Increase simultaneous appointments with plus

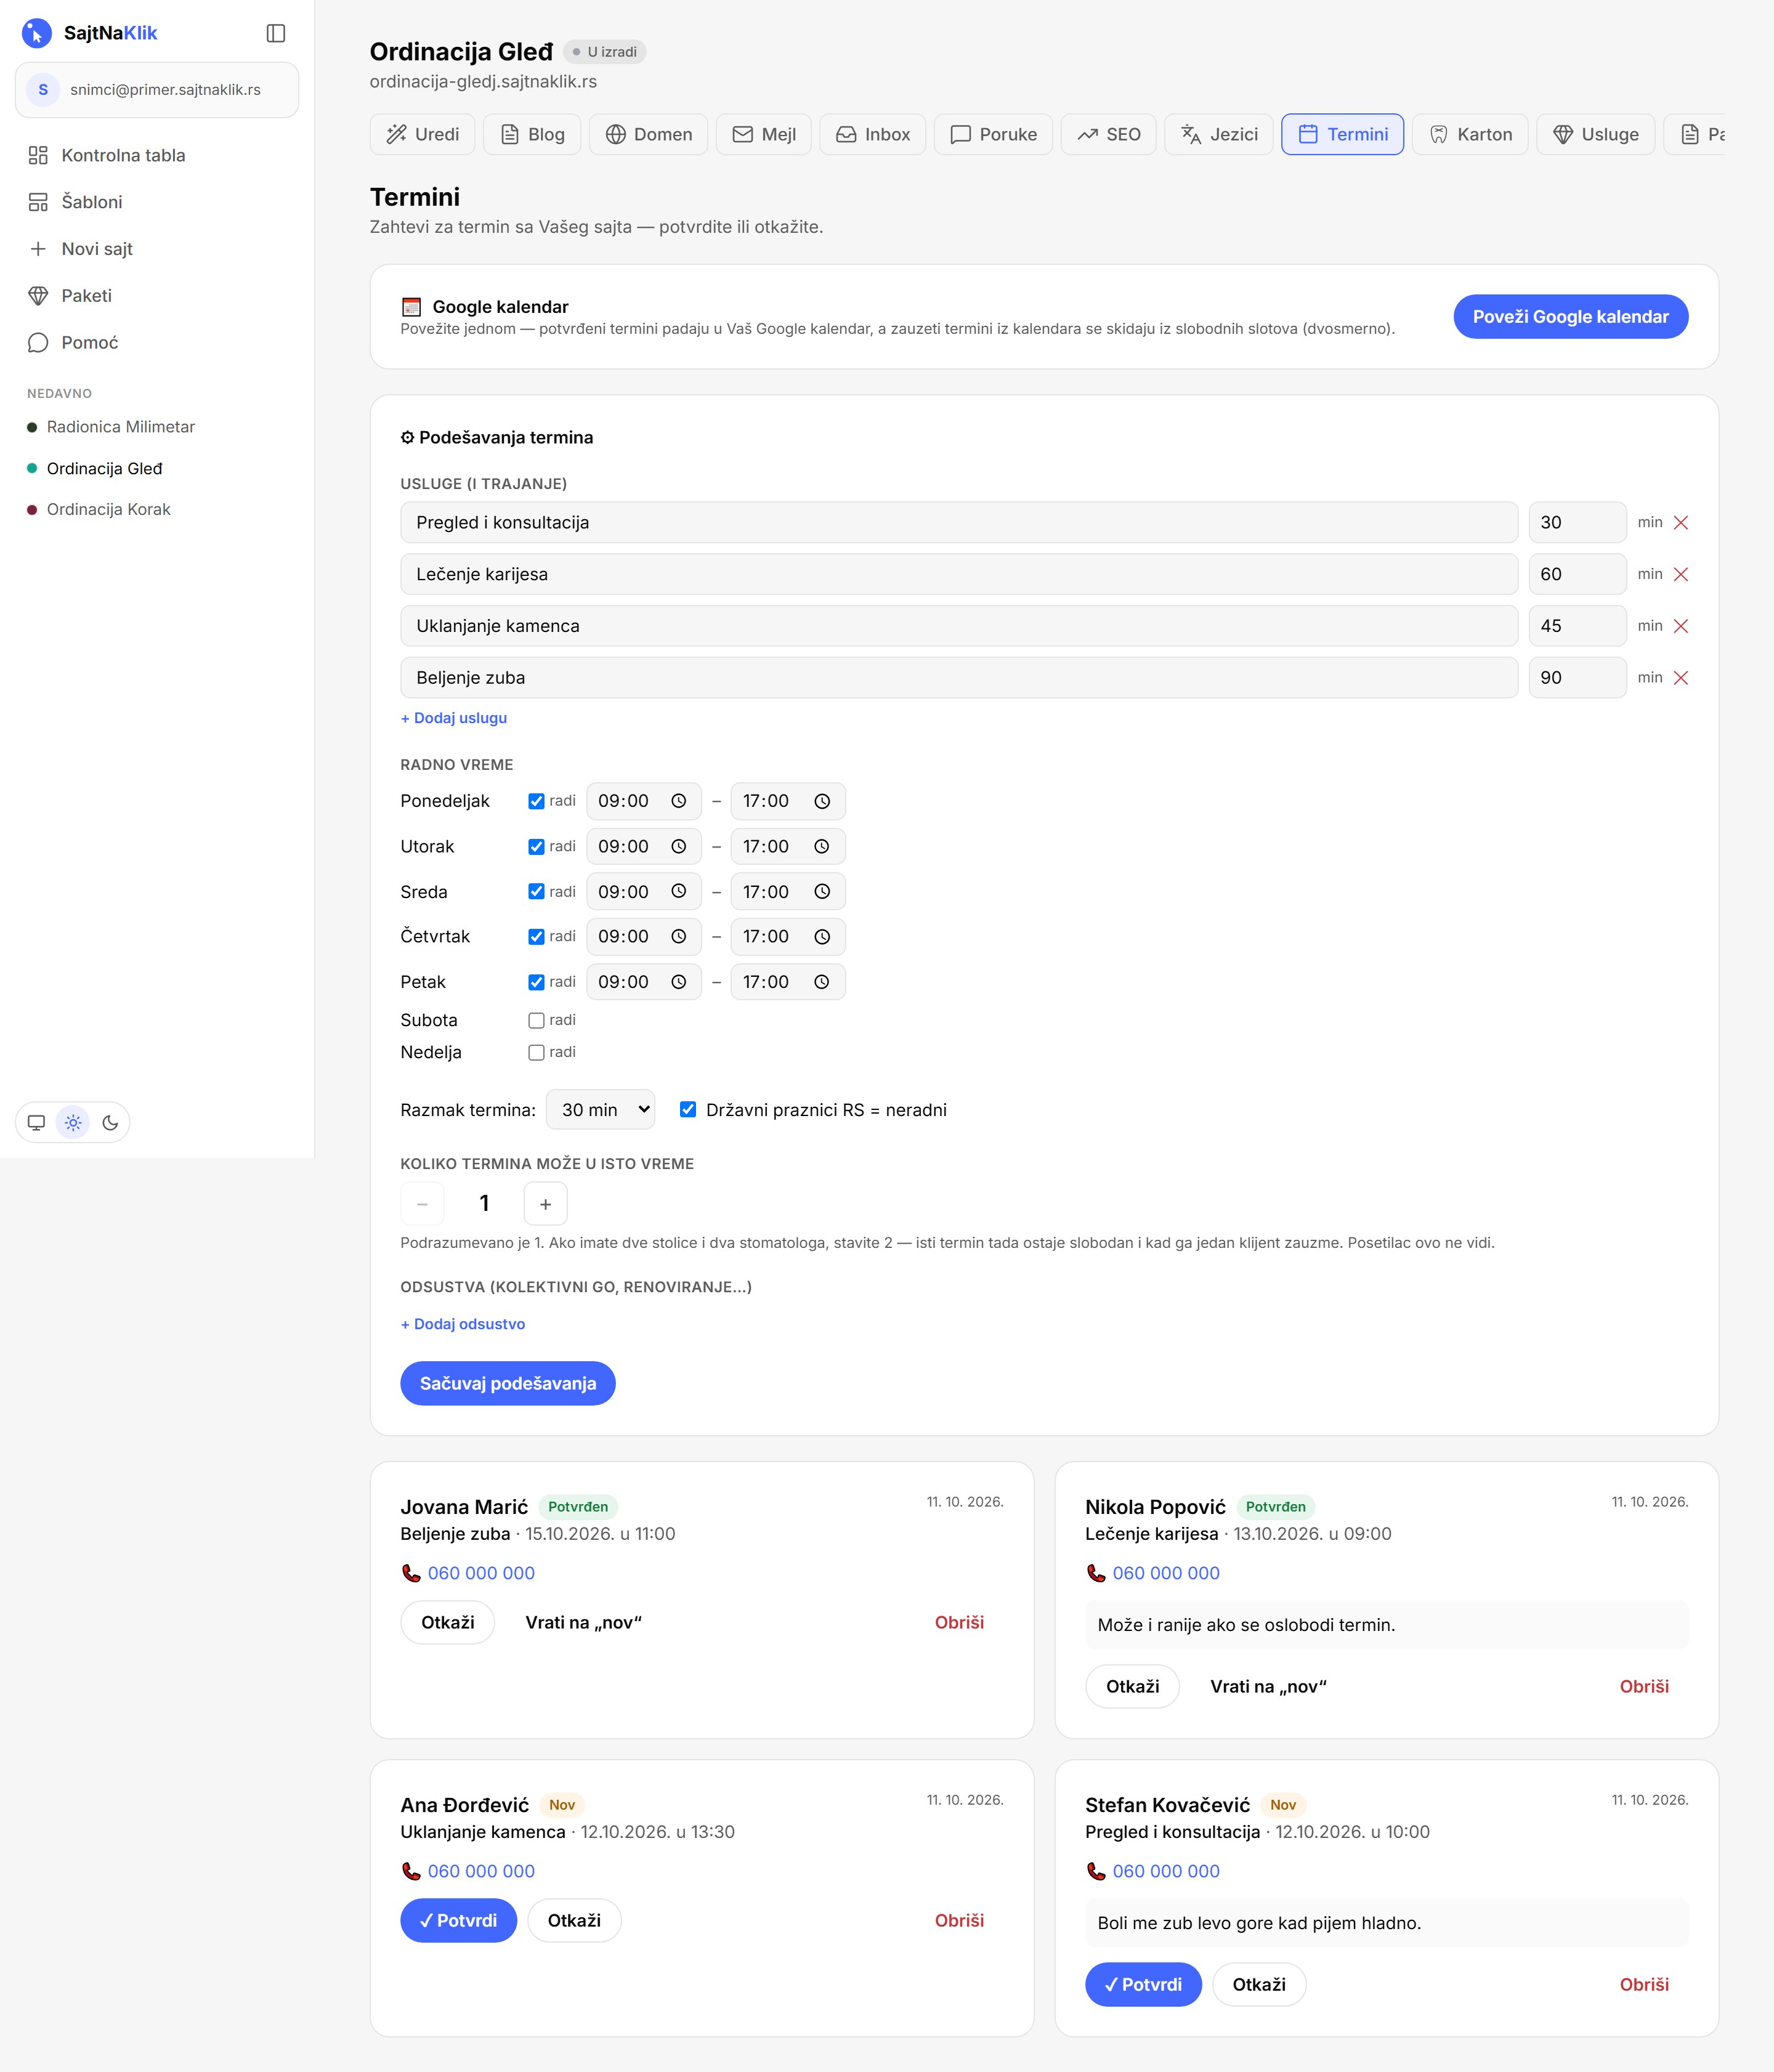pyautogui.click(x=546, y=1204)
